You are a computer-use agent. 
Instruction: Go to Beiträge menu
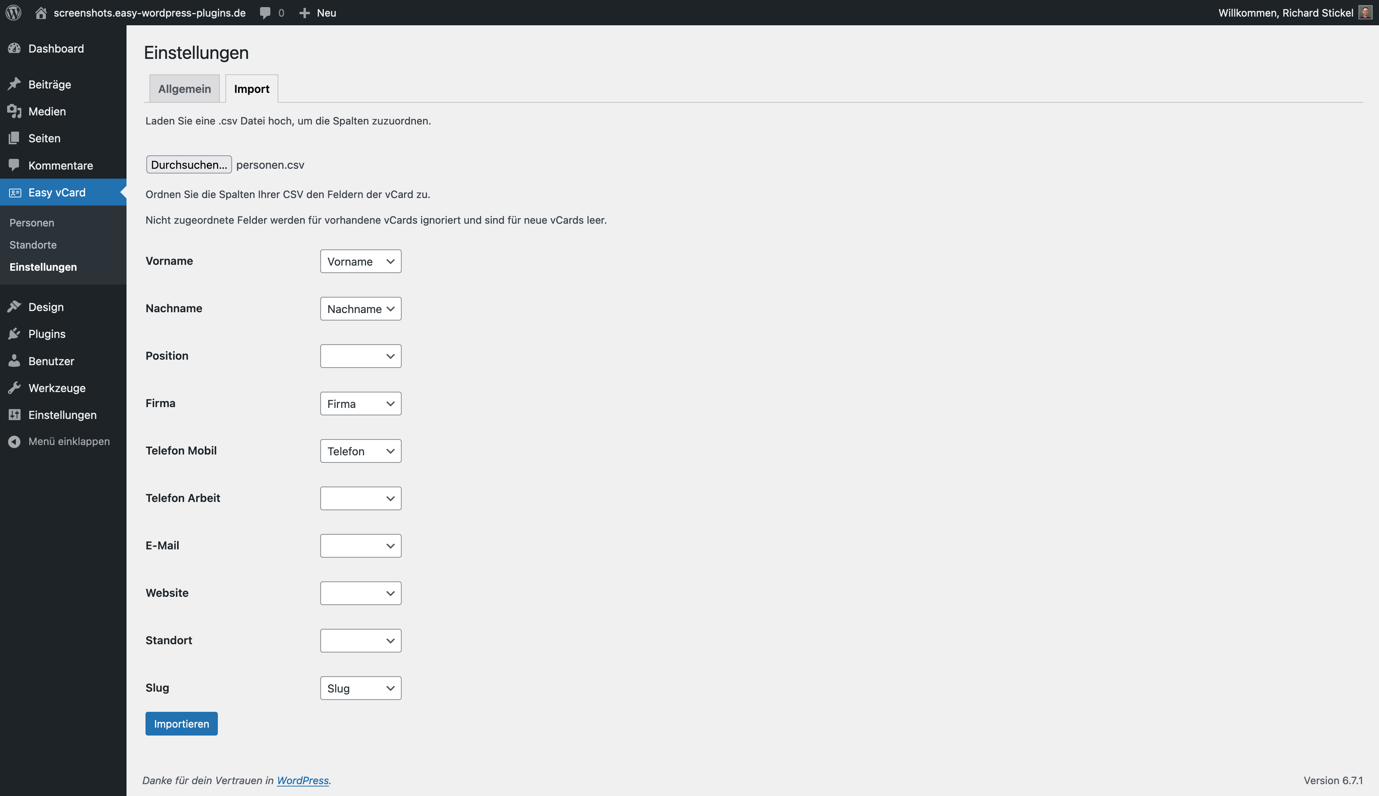pos(63,84)
